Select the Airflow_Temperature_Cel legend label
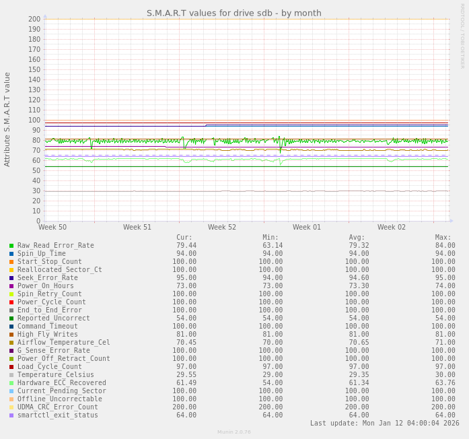This screenshot has height=439, width=469. 64,342
